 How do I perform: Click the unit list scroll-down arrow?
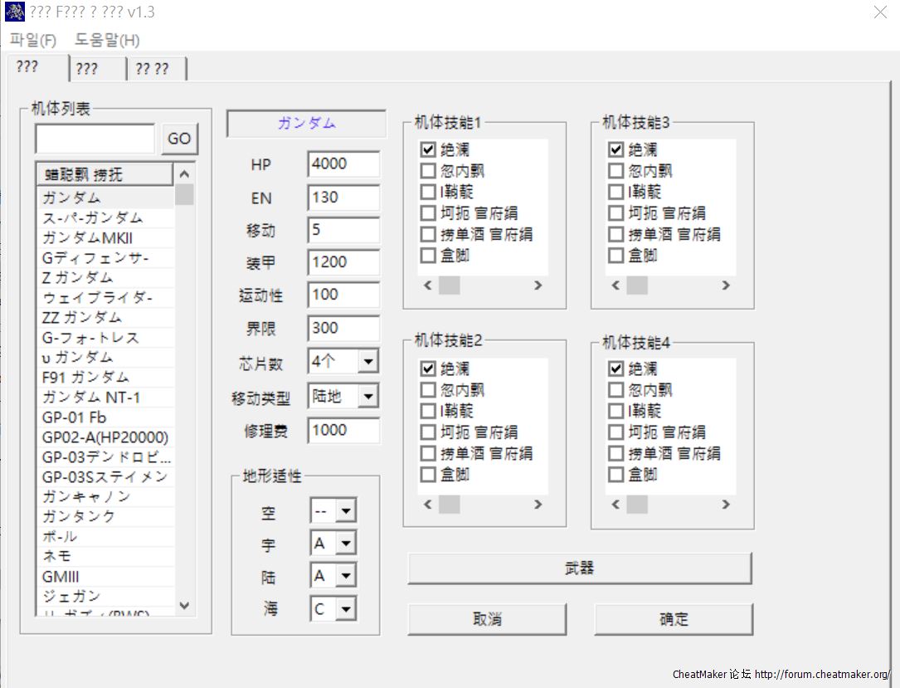point(184,606)
